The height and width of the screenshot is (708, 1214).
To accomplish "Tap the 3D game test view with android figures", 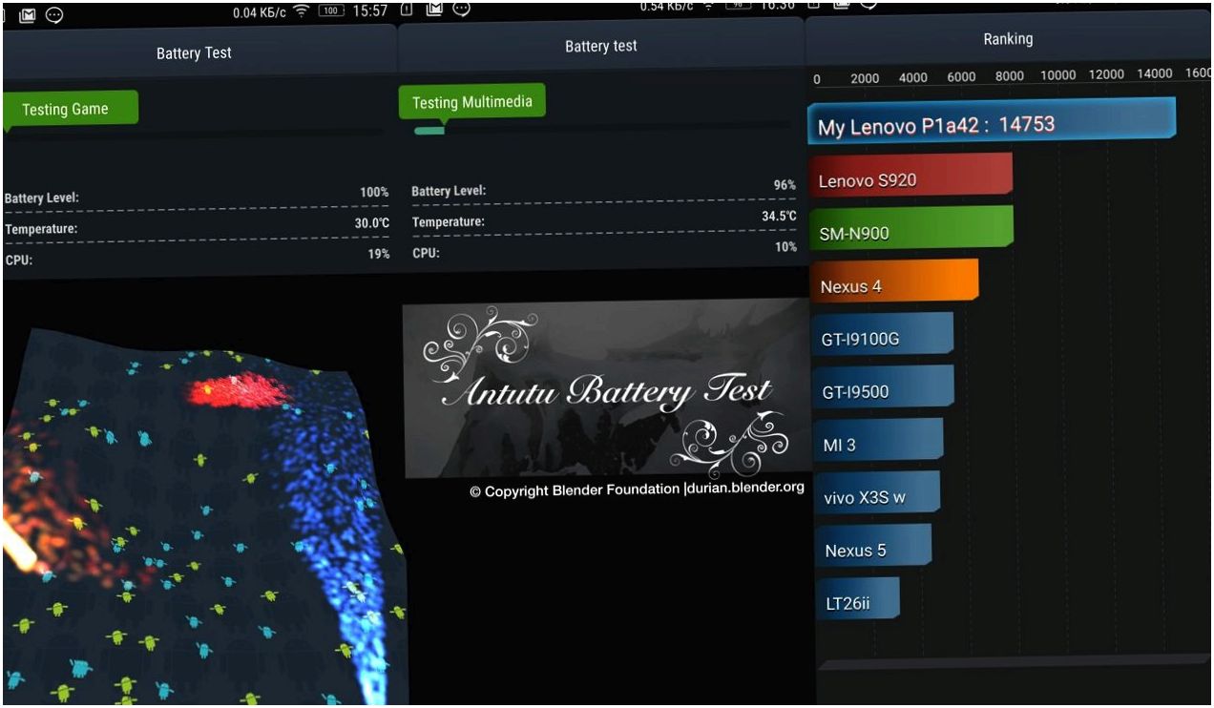I will 204,515.
